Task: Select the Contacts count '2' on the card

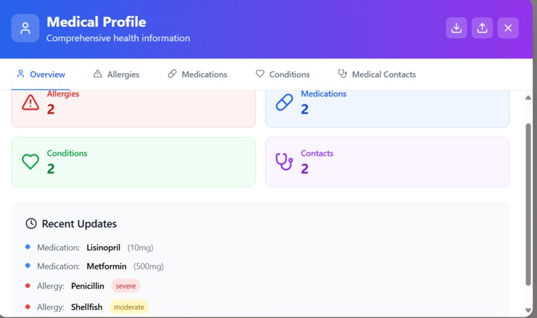Action: (x=304, y=168)
